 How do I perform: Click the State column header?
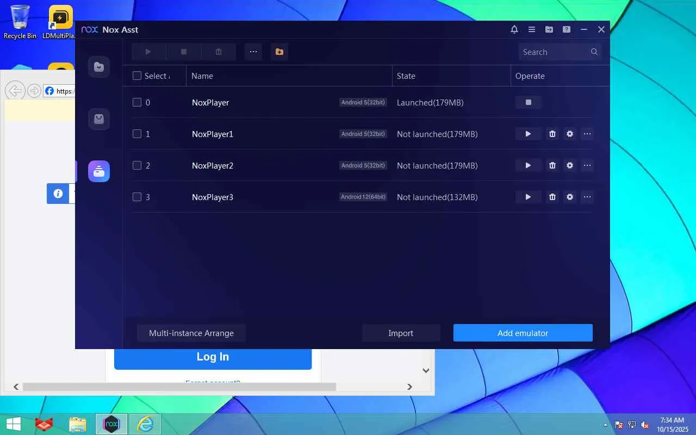coord(406,76)
